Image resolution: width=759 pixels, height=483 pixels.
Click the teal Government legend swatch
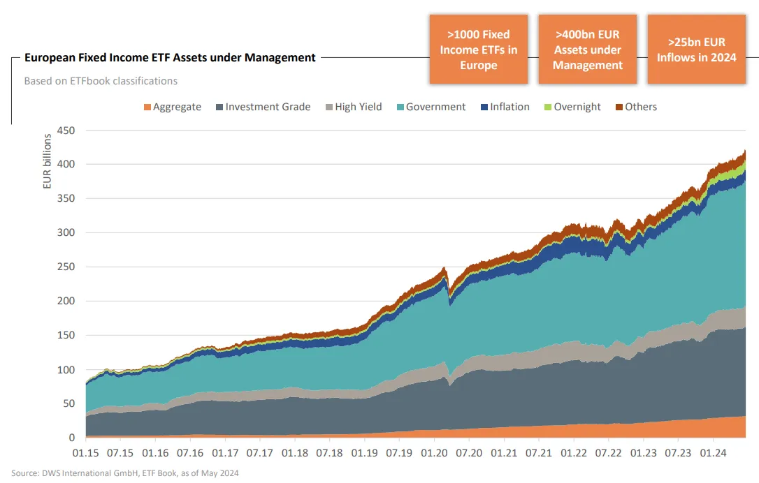coord(400,107)
